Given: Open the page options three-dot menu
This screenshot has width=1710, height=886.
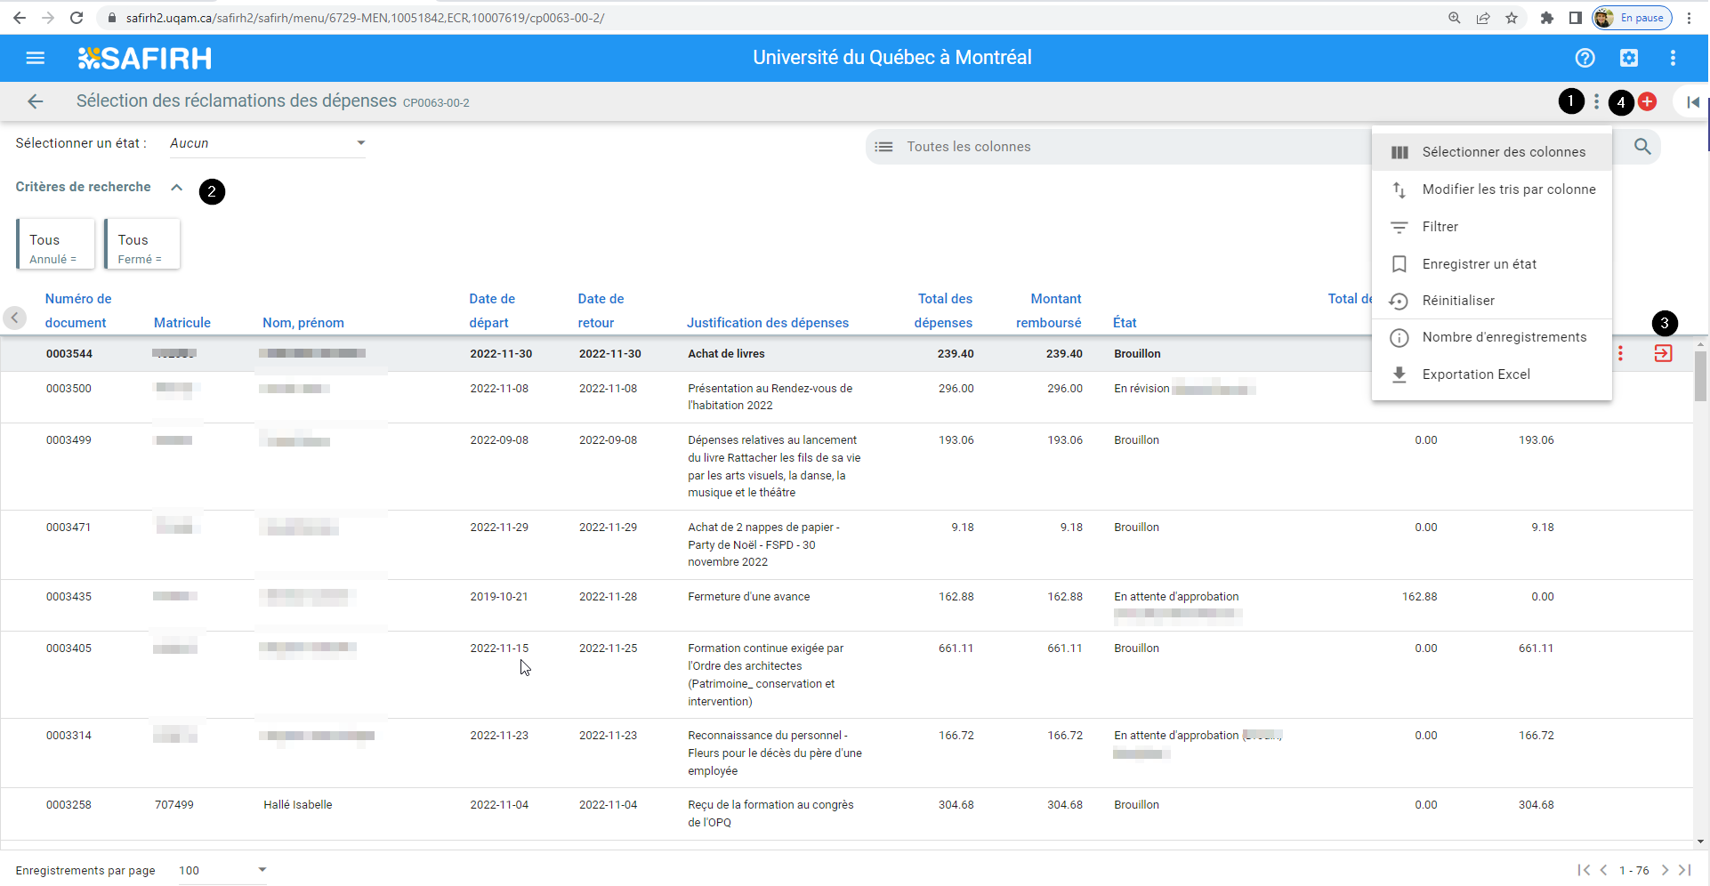Looking at the screenshot, I should point(1597,102).
